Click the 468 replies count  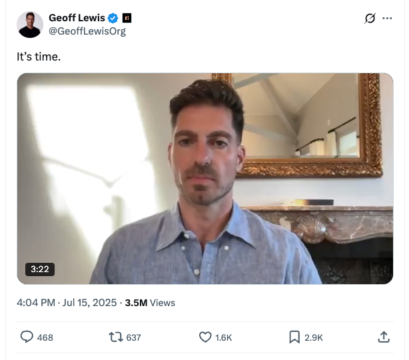coord(45,338)
